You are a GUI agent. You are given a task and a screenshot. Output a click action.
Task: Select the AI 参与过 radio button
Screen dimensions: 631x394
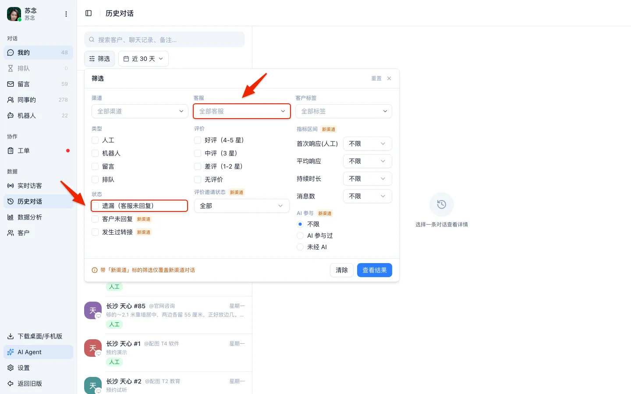coord(300,236)
